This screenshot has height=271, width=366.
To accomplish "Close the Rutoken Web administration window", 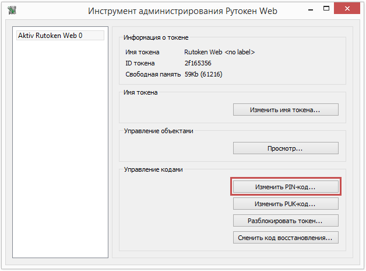I will click(347, 9).
